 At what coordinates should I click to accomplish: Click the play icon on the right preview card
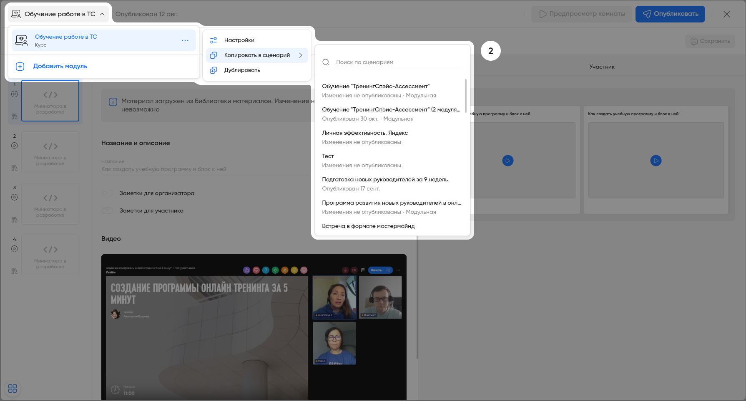[656, 161]
